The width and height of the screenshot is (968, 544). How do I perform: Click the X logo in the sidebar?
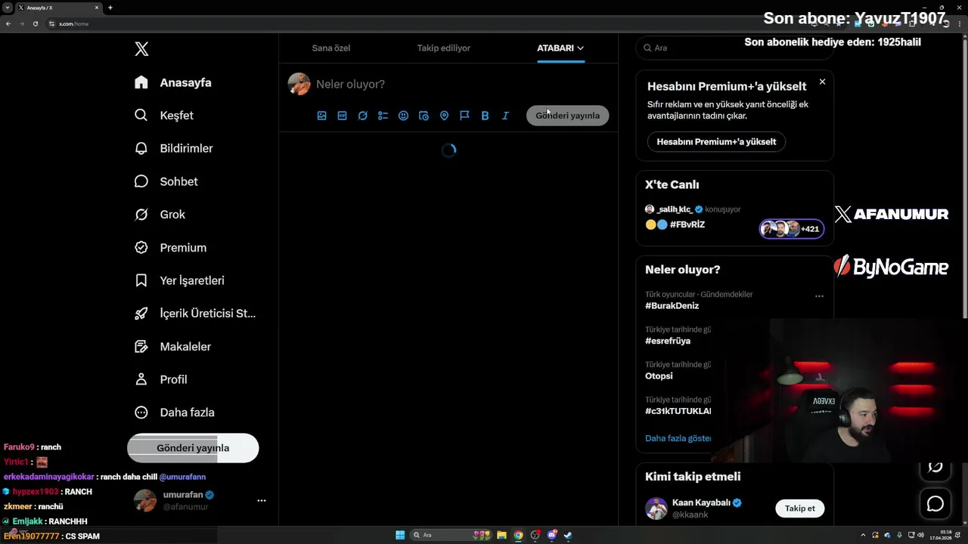pyautogui.click(x=141, y=49)
